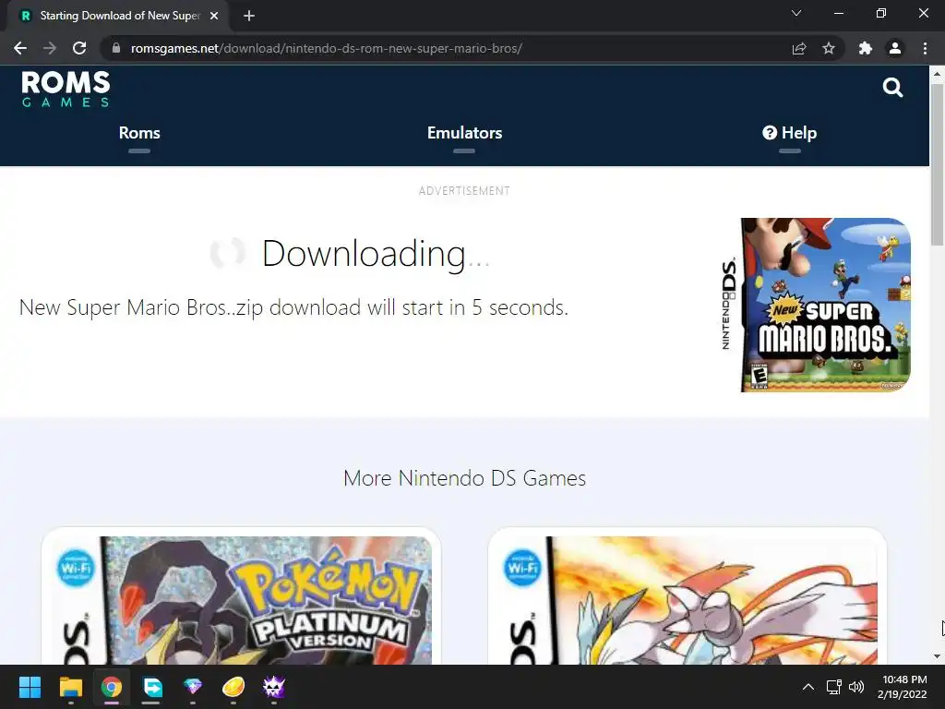Reload the current page
The width and height of the screenshot is (945, 709).
79,48
